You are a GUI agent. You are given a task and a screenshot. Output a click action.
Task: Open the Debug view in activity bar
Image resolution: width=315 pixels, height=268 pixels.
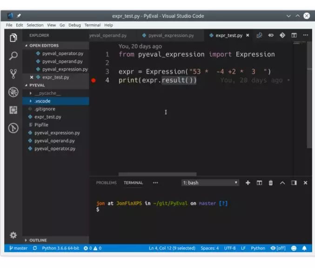(x=13, y=92)
